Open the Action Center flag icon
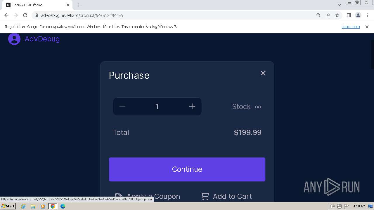The image size is (374, 210). [x=346, y=206]
